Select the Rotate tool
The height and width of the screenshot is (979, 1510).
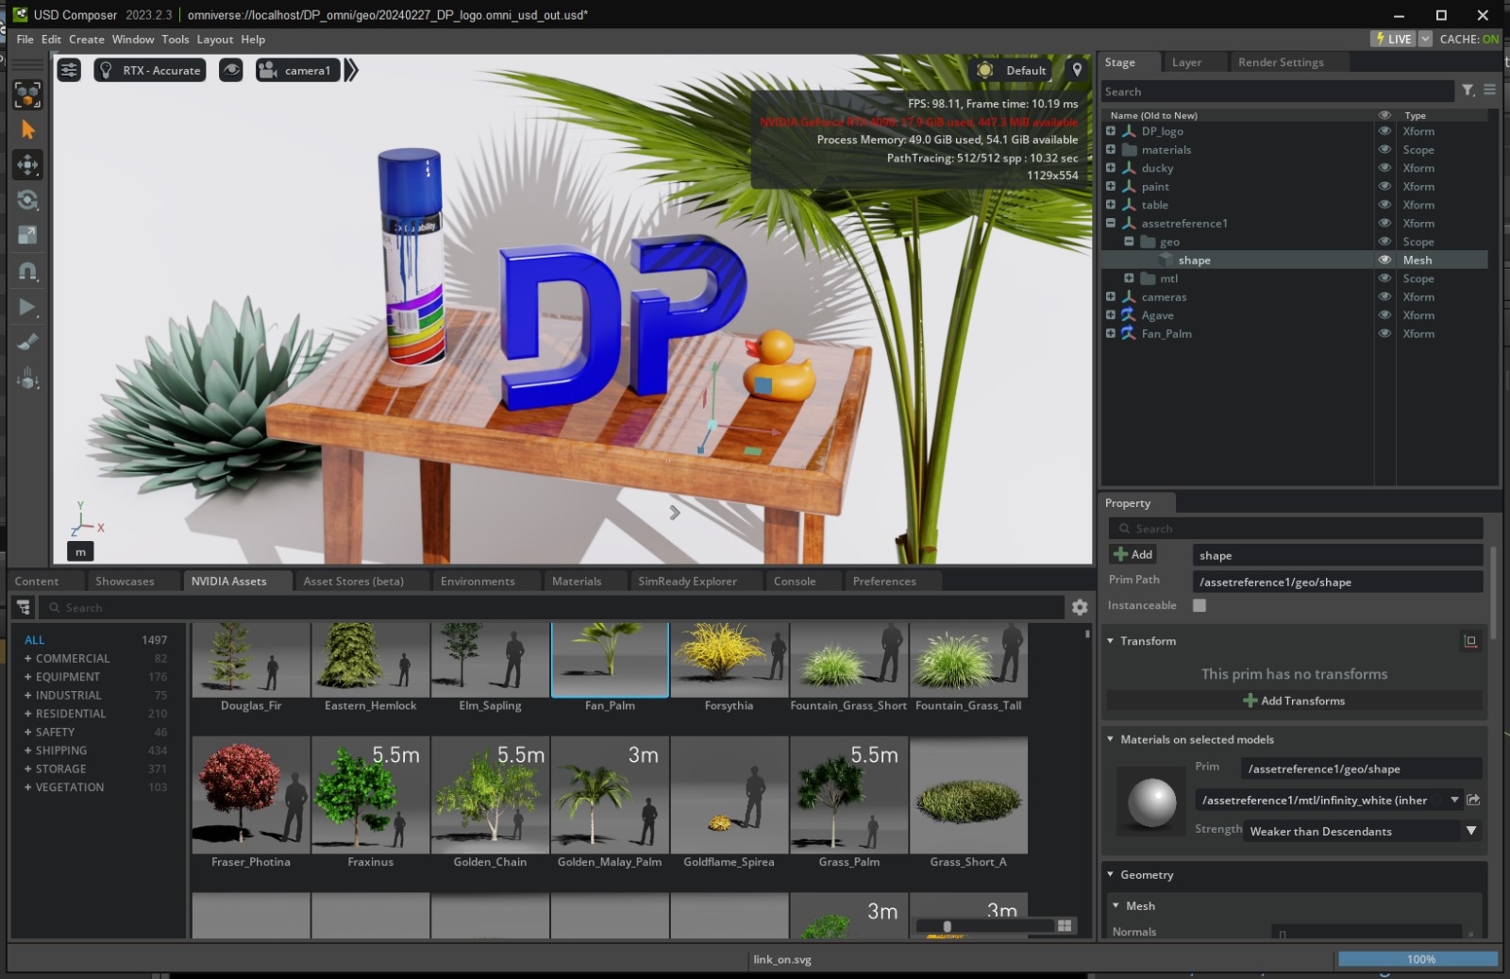[x=27, y=200]
